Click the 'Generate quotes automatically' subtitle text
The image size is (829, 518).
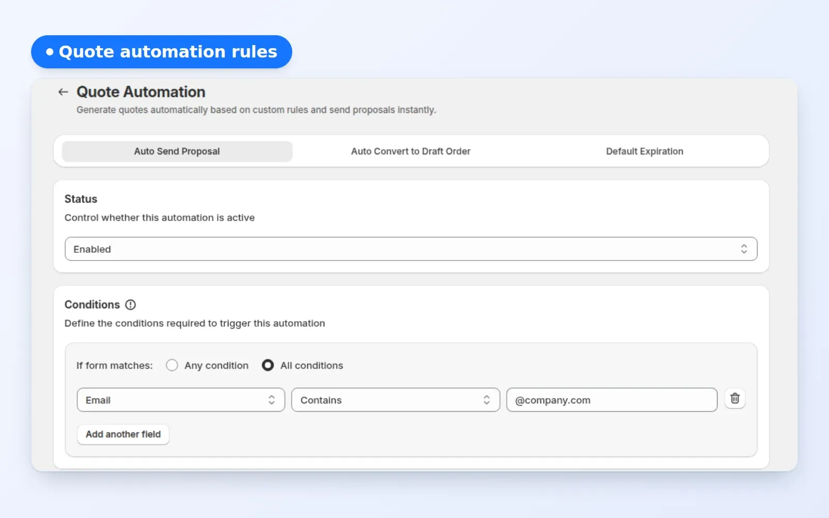click(x=256, y=110)
